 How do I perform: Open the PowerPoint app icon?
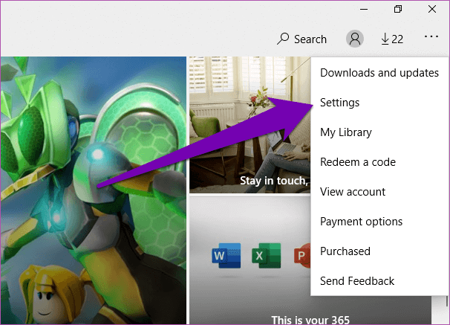click(x=302, y=255)
